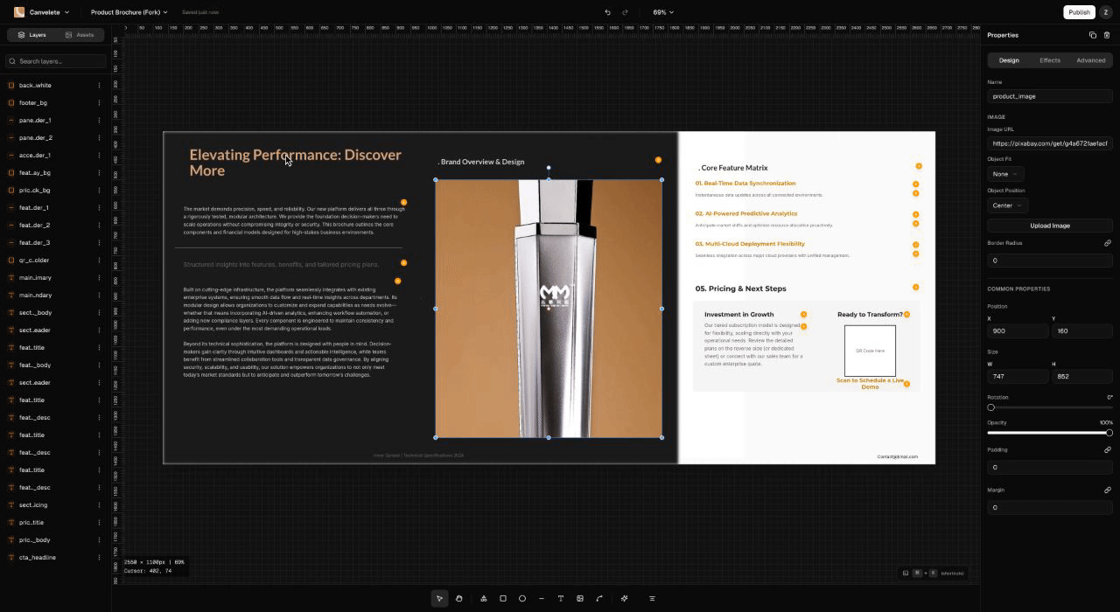Switch to the Assets tab
This screenshot has width=1120, height=612.
coord(80,35)
